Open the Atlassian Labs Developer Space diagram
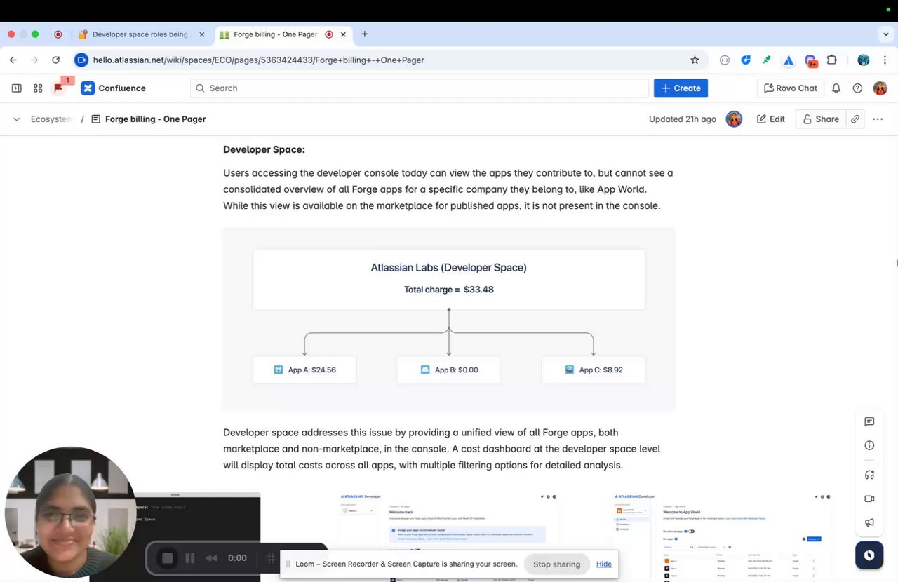Image resolution: width=898 pixels, height=582 pixels. [x=449, y=320]
